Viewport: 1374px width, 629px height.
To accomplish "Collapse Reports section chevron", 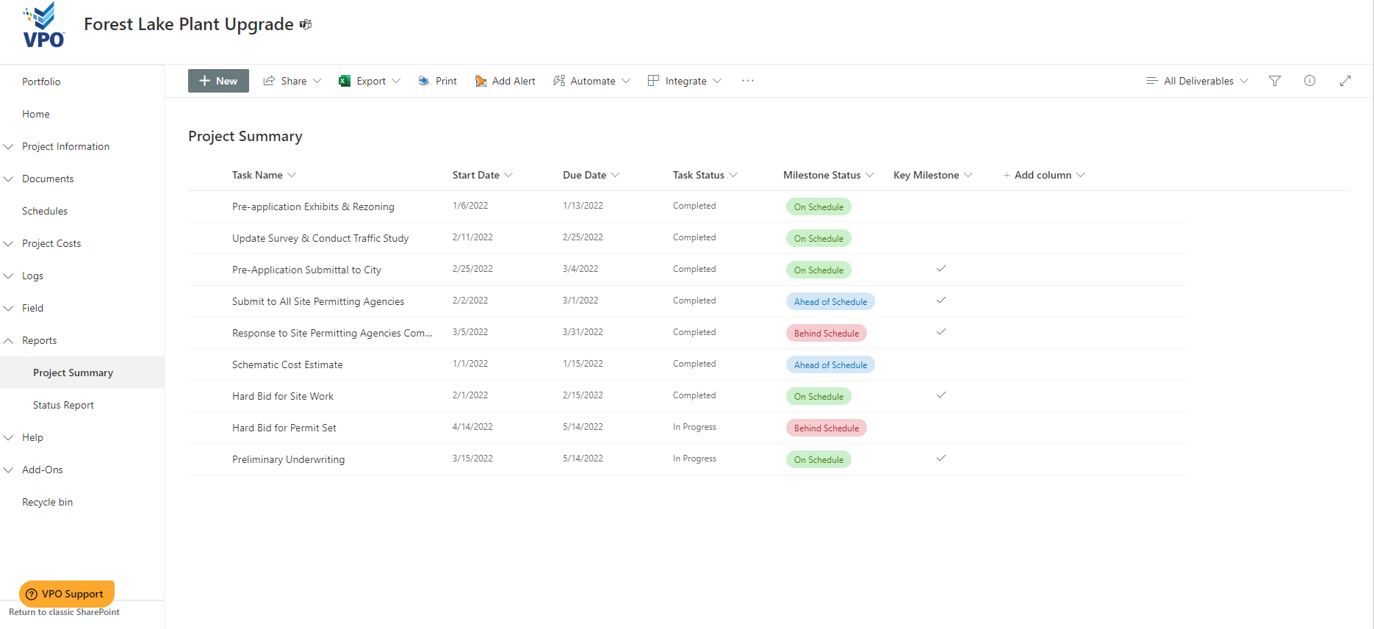I will pos(9,340).
